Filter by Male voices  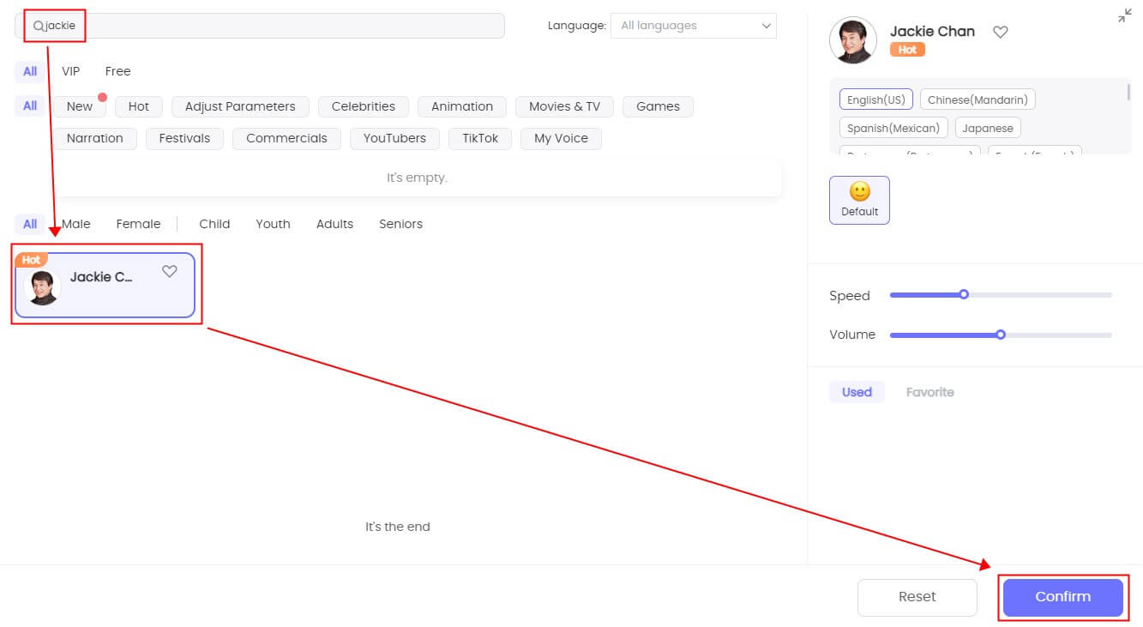click(75, 224)
